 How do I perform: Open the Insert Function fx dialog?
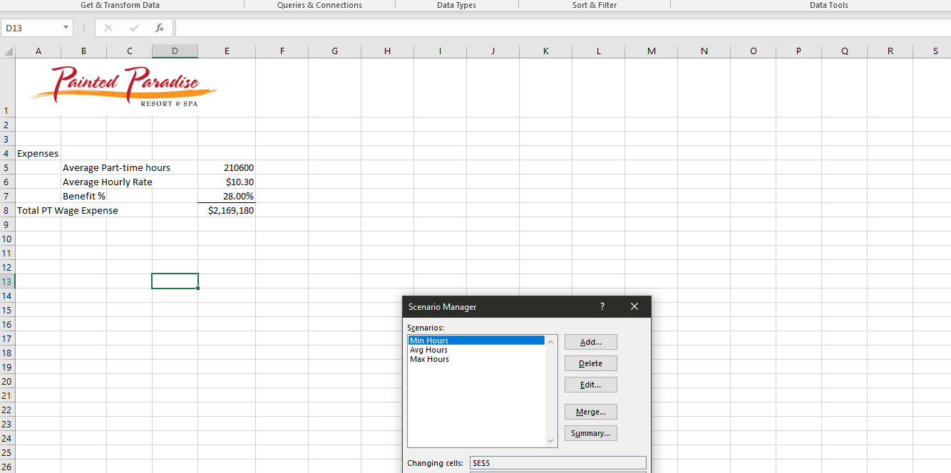click(160, 28)
